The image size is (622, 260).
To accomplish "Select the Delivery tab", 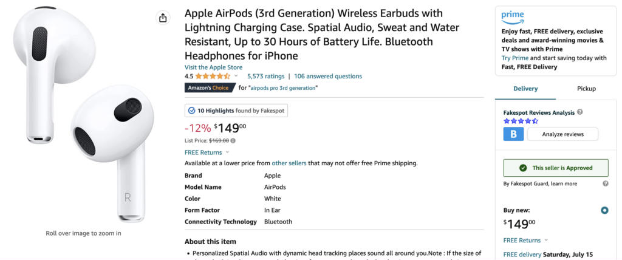I will point(525,89).
